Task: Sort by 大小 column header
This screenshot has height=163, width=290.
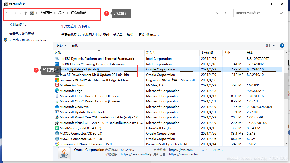Action: tap(234, 53)
